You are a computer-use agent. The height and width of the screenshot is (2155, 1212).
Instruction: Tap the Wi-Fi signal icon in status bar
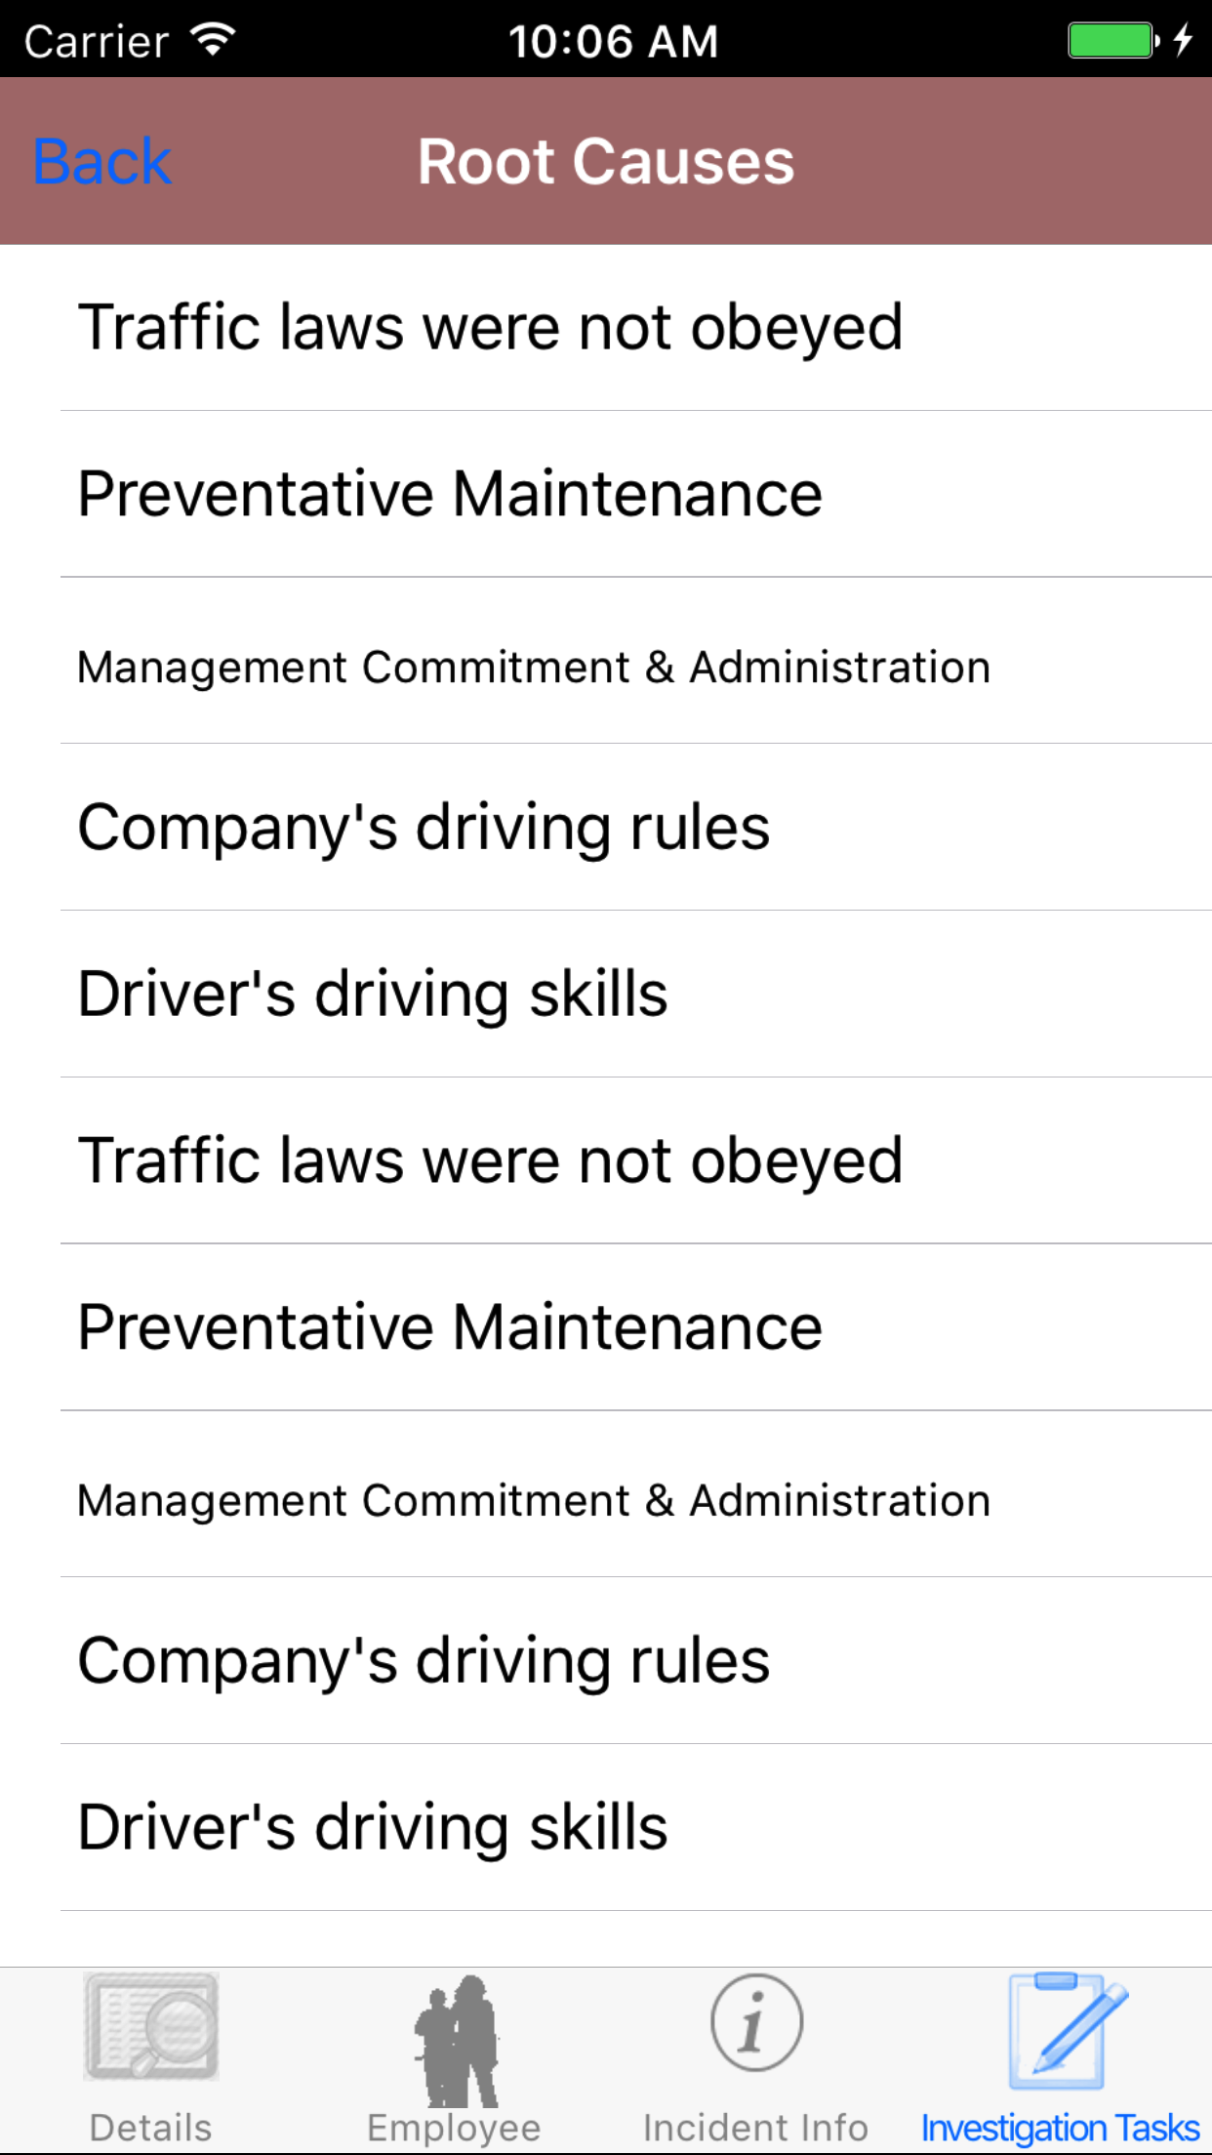[213, 40]
